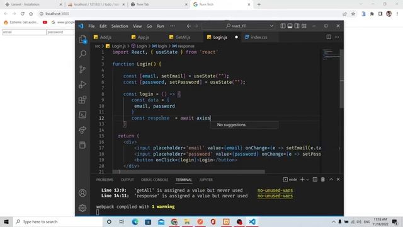Click the taskbar search box
The height and width of the screenshot is (227, 403).
coord(58,221)
